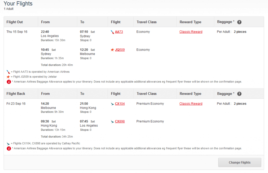This screenshot has width=268, height=173.
Task: Select the Travel Class column header
Action: point(146,22)
